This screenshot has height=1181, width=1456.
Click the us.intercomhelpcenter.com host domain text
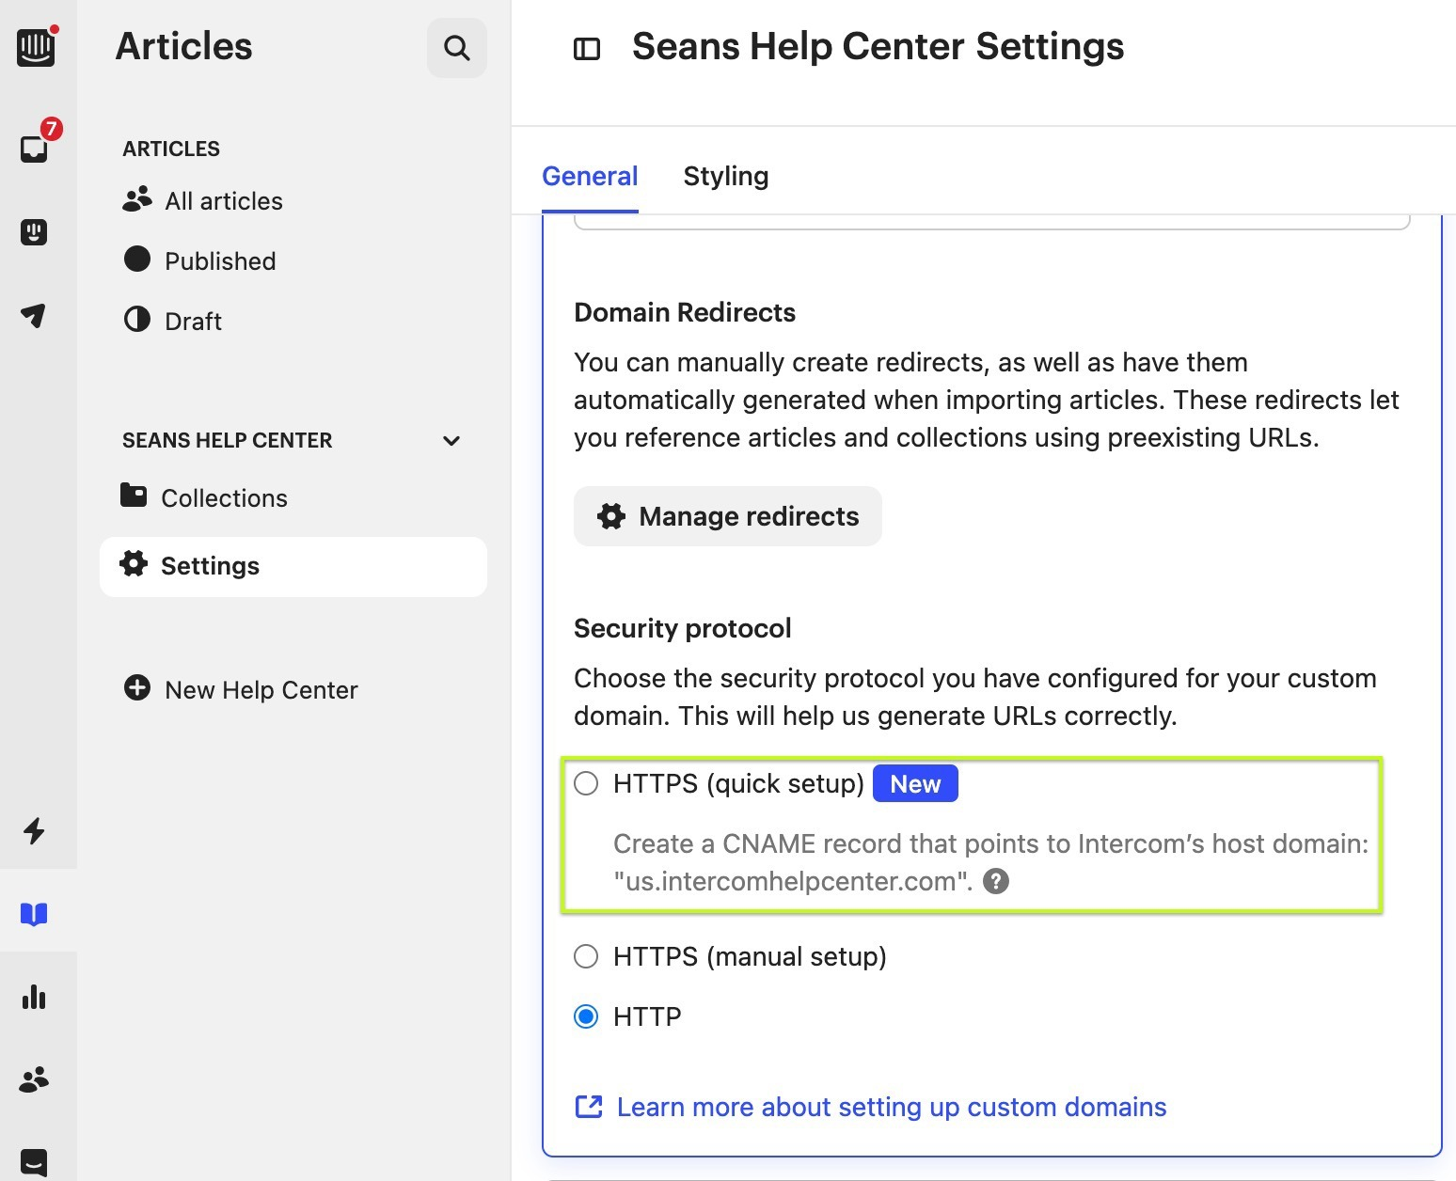[793, 881]
